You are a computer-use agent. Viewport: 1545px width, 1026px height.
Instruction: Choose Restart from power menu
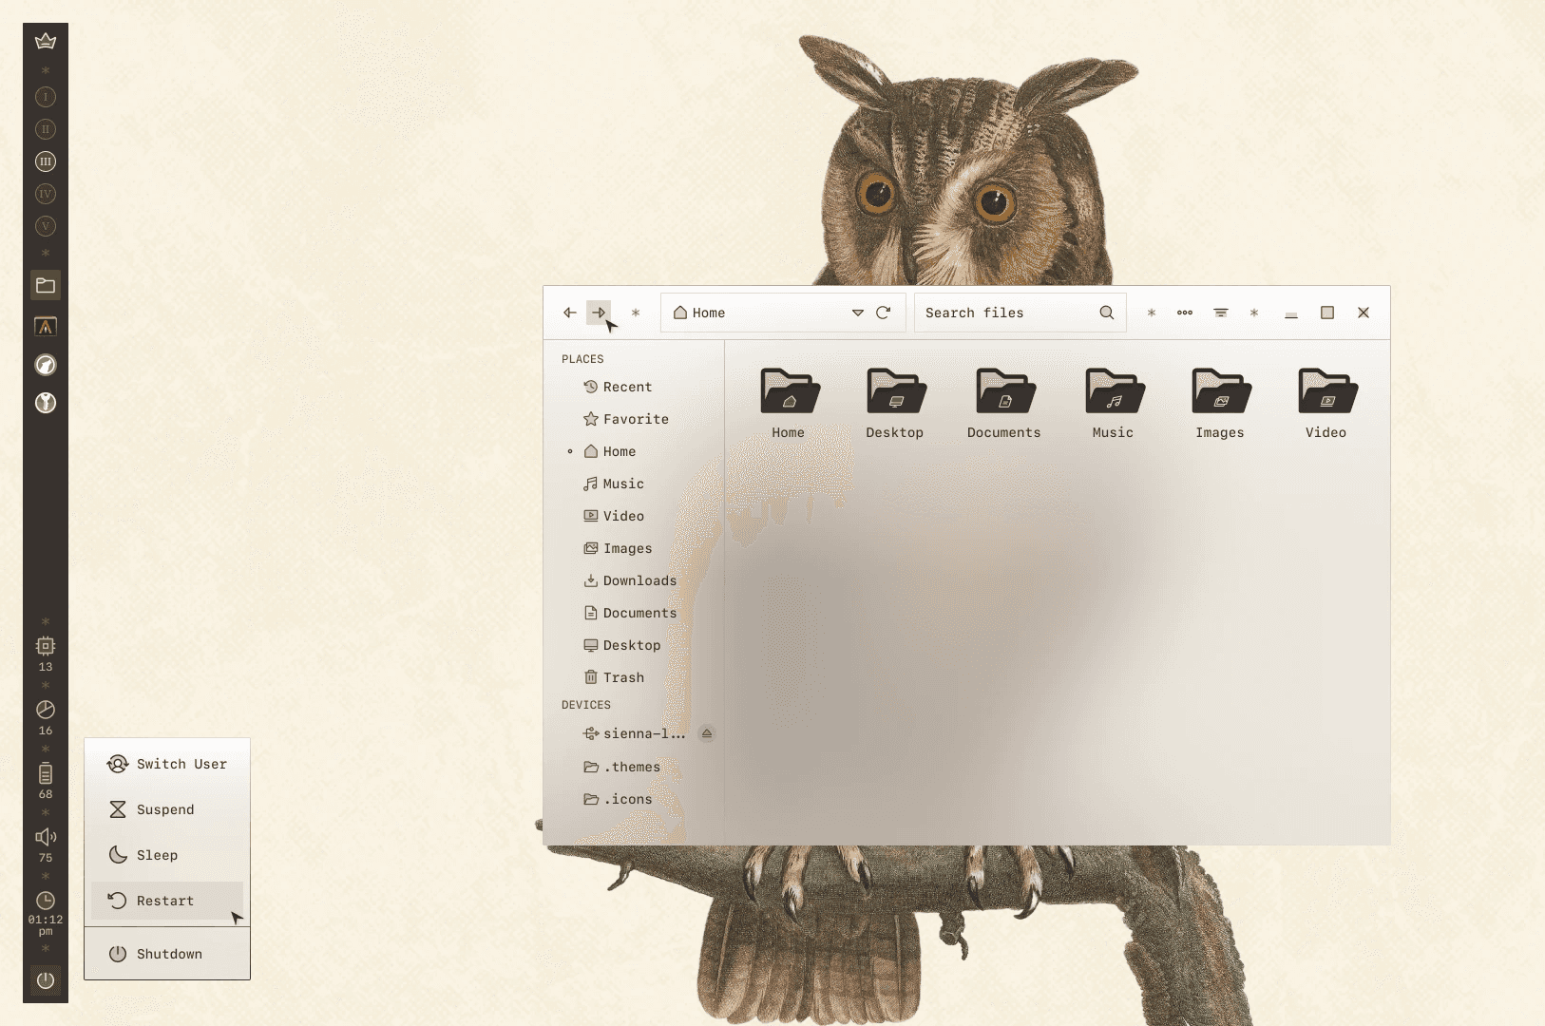point(167,901)
